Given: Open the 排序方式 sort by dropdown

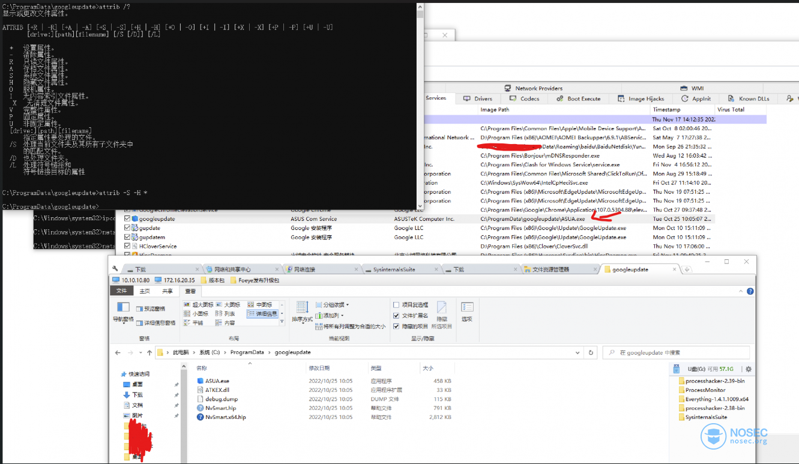Looking at the screenshot, I should click(x=302, y=312).
